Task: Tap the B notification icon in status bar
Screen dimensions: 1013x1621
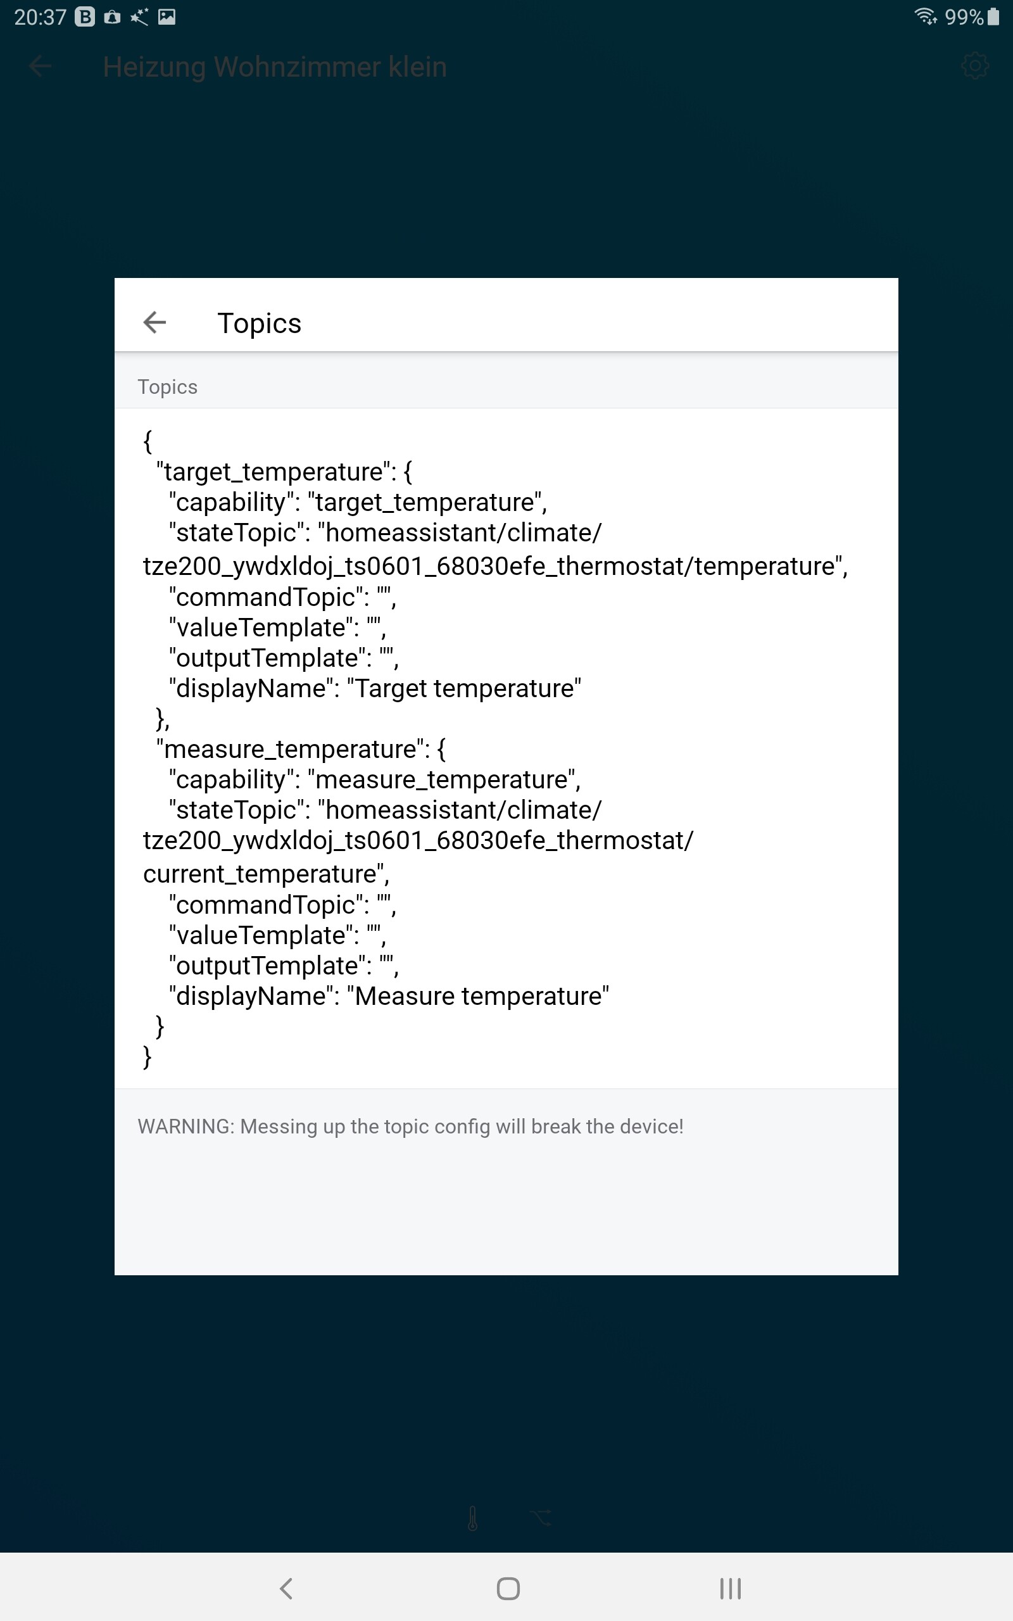Action: tap(84, 16)
